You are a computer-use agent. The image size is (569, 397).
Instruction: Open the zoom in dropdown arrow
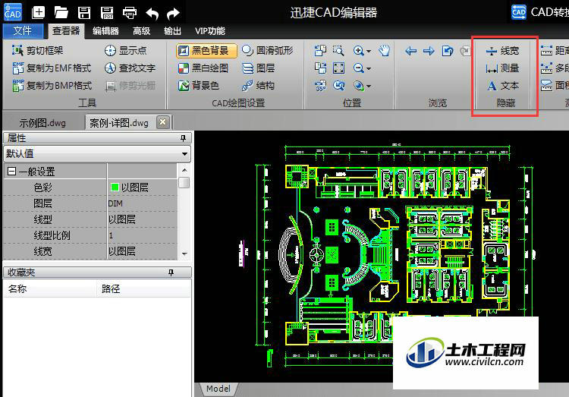click(x=369, y=51)
